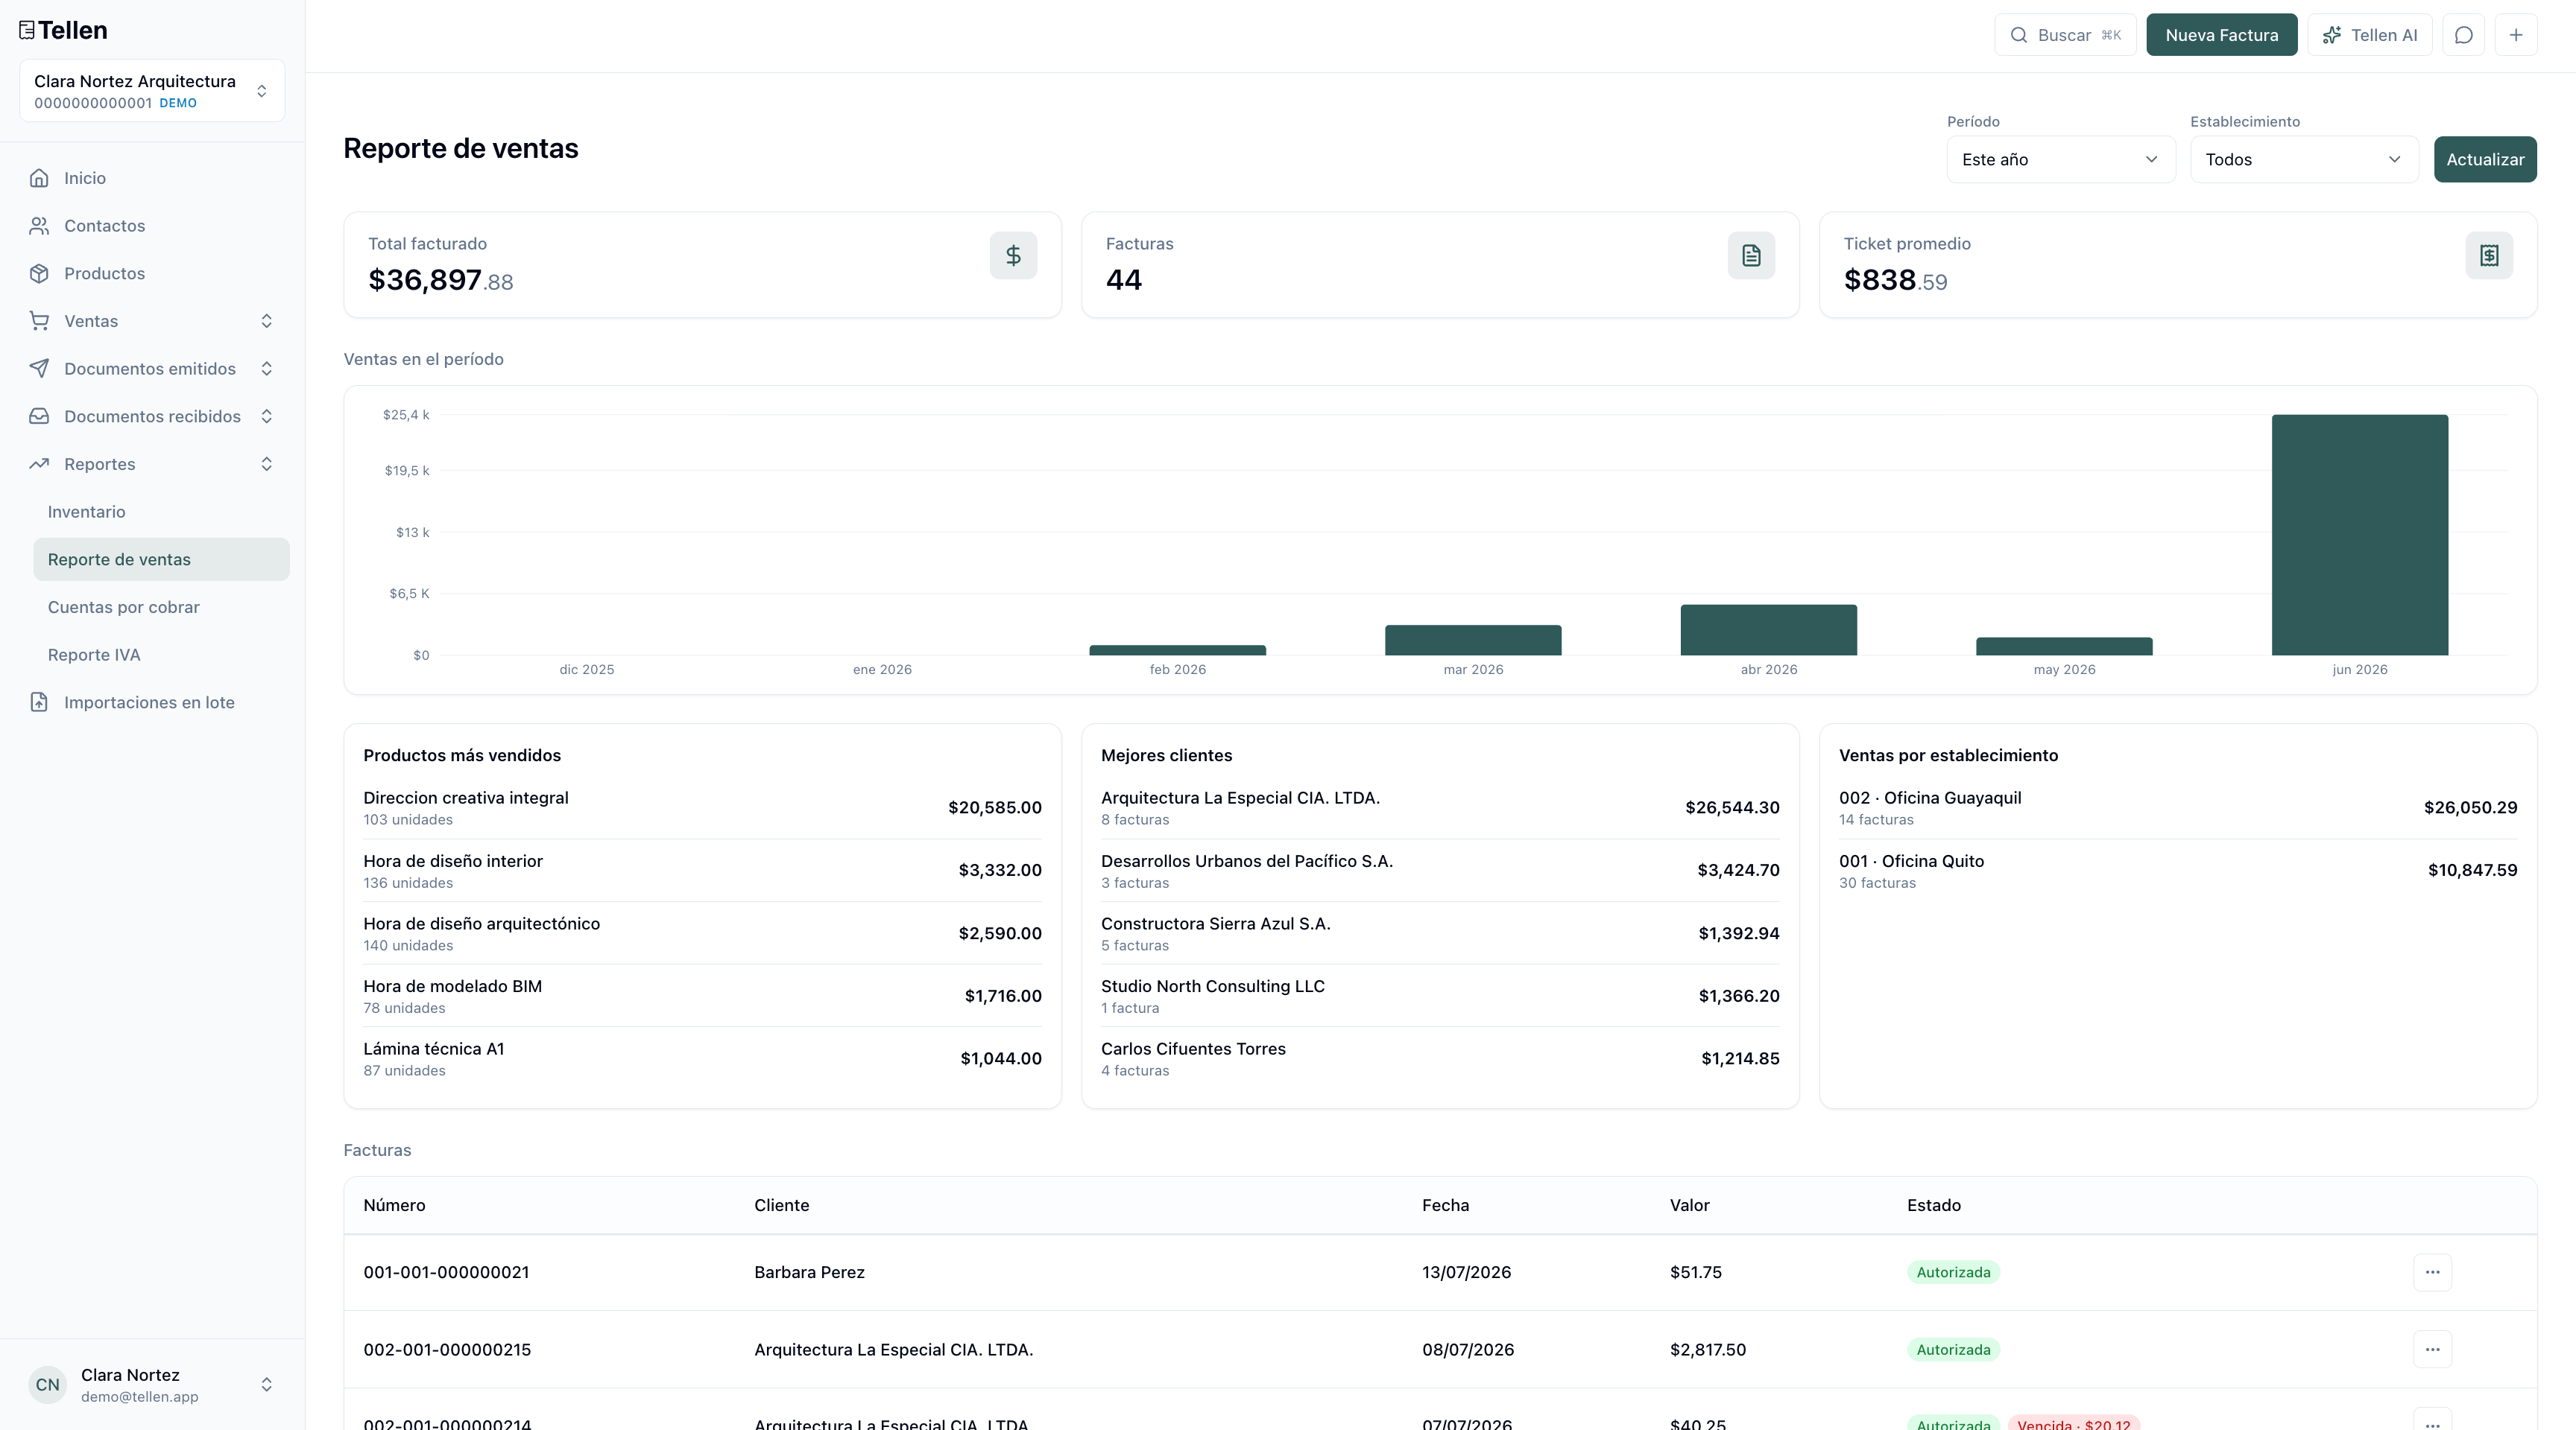Open the Establecimiento dropdown showing Todos
Image resolution: width=2576 pixels, height=1430 pixels.
point(2304,160)
